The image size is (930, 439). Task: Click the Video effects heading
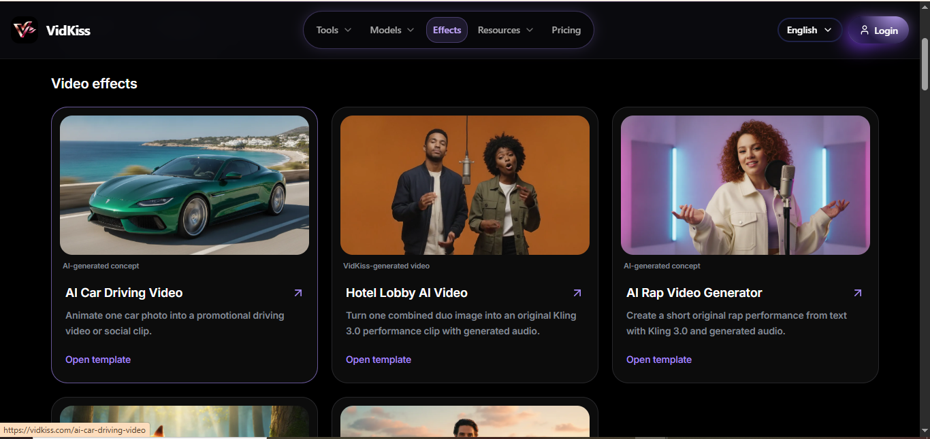95,84
